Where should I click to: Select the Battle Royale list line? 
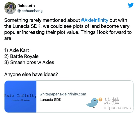coord(22,56)
